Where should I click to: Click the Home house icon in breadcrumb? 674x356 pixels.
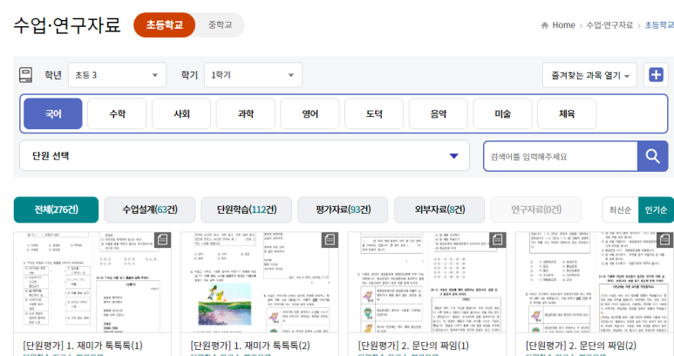(x=545, y=25)
